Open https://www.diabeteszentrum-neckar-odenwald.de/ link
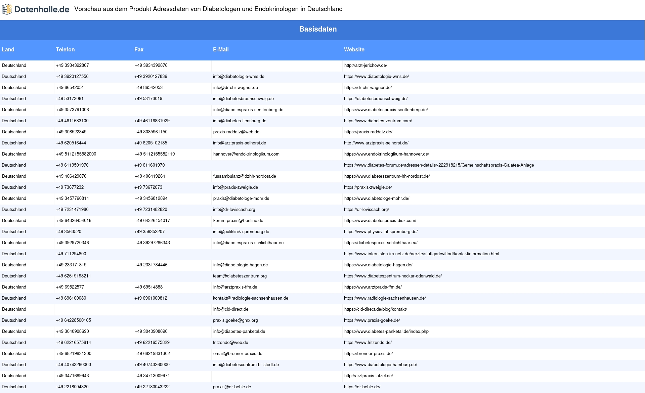This screenshot has width=645, height=393. pos(393,276)
